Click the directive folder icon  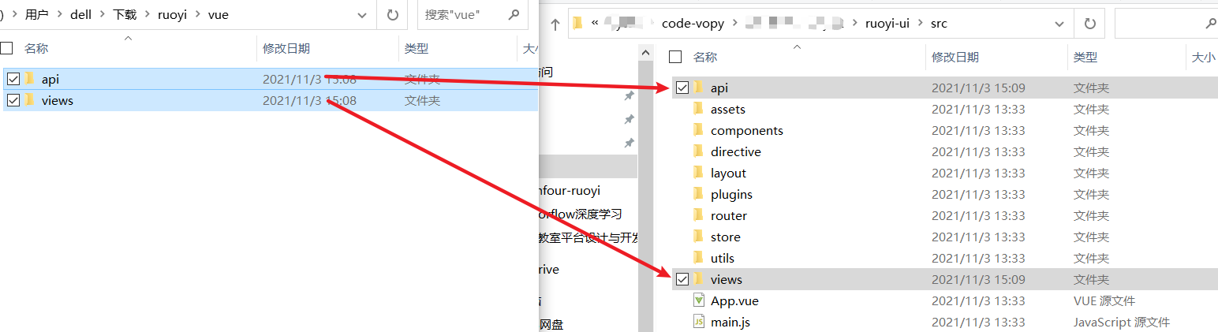(x=698, y=151)
